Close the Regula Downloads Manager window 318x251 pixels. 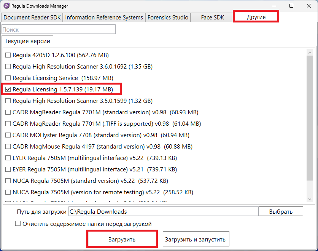pyautogui.click(x=309, y=6)
